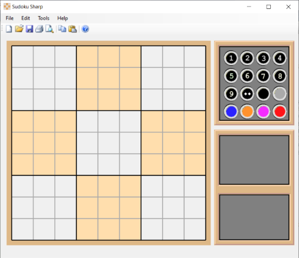This screenshot has height=258, width=299.
Task: Select the number 8 button
Action: (x=280, y=76)
